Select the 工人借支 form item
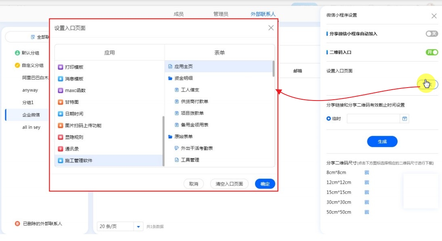Screen dimensions: 442x241 pyautogui.click(x=190, y=90)
